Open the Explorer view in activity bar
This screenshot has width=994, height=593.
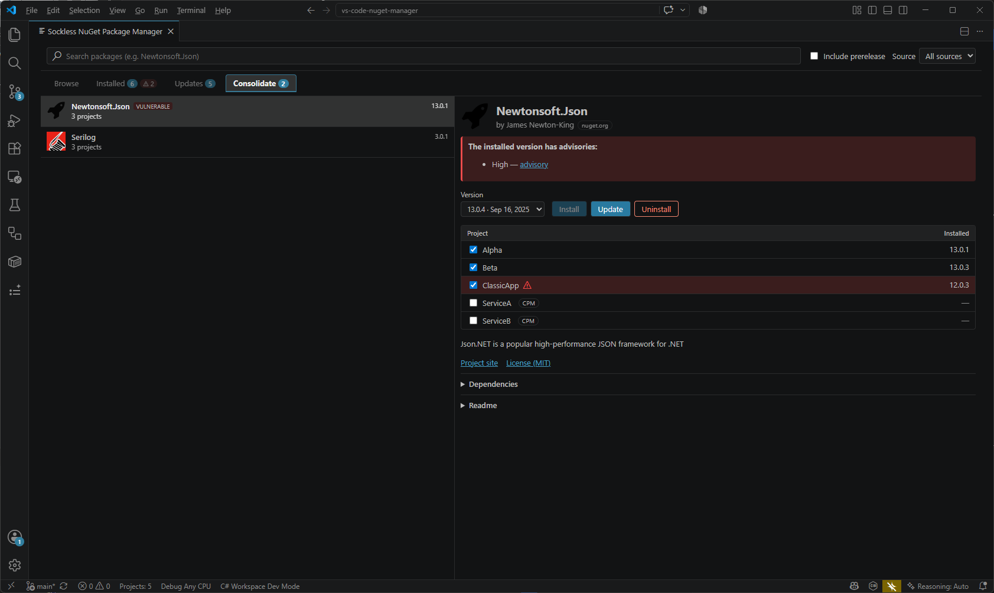pyautogui.click(x=15, y=35)
